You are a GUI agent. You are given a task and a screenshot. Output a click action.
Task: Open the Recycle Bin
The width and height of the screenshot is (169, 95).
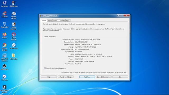4,25
